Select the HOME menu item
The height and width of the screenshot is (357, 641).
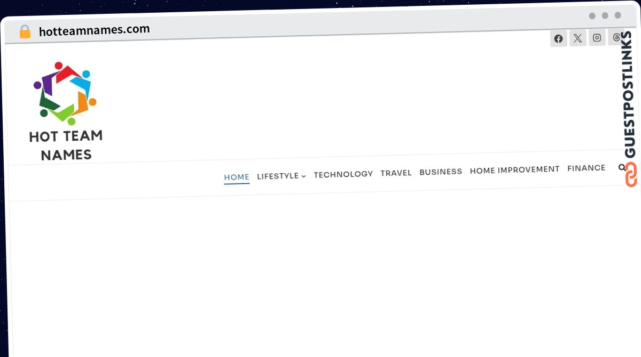click(237, 177)
